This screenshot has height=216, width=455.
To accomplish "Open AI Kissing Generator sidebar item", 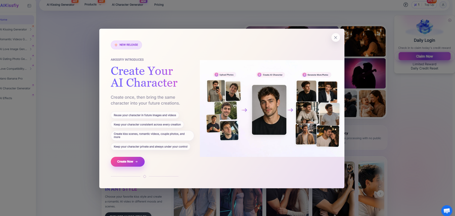I will coord(13,30).
